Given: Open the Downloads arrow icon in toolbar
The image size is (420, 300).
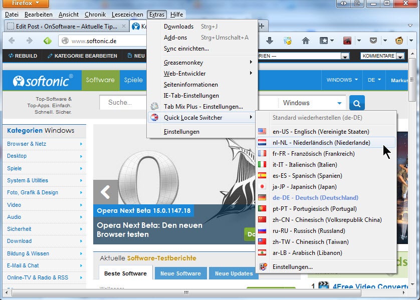Looking at the screenshot, I should point(270,41).
